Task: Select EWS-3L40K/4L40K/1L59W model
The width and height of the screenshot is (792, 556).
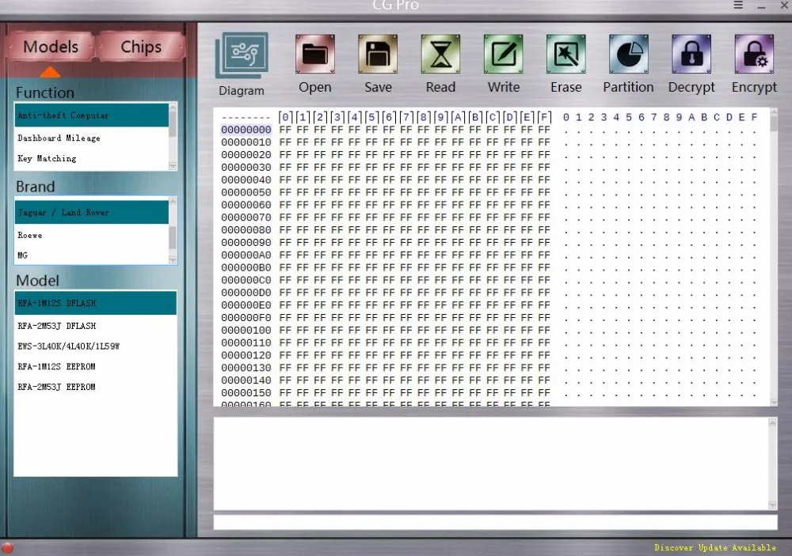Action: (96, 346)
